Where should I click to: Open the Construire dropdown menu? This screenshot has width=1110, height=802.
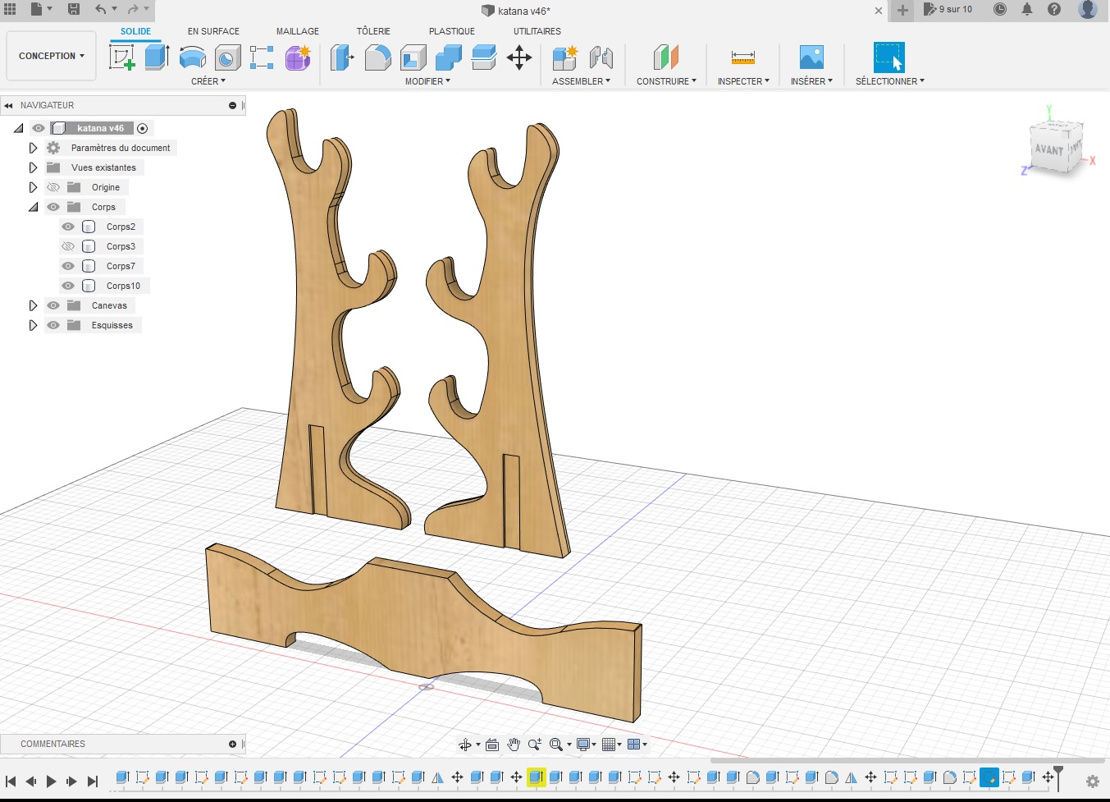click(x=666, y=81)
